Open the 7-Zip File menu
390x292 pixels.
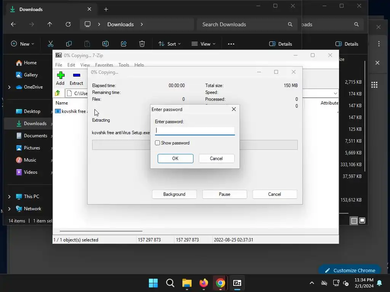pyautogui.click(x=59, y=65)
